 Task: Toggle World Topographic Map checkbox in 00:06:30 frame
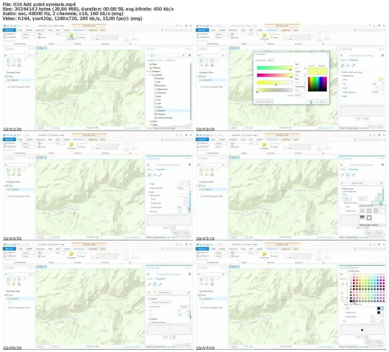[9, 308]
